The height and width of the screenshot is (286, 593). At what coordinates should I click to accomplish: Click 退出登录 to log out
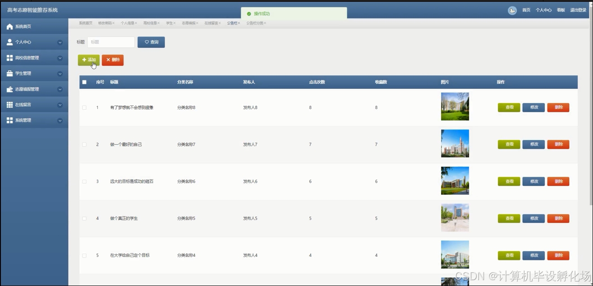(x=578, y=10)
